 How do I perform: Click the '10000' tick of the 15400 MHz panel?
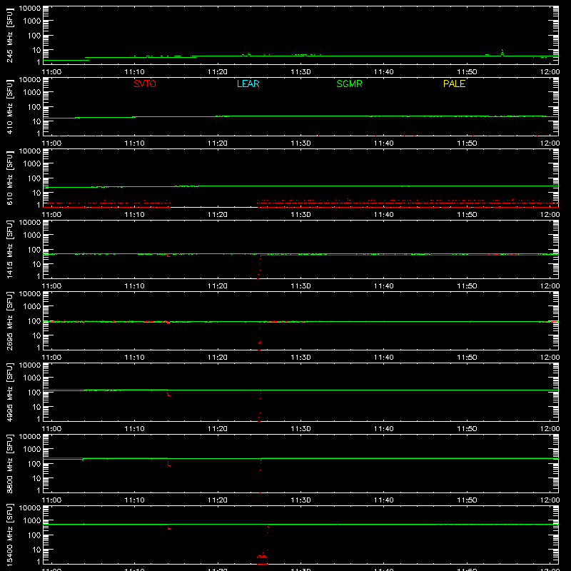pos(30,508)
